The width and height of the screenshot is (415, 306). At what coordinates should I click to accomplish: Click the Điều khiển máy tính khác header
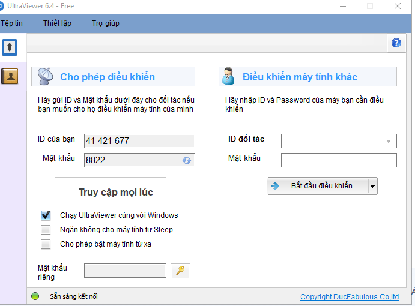(x=307, y=76)
